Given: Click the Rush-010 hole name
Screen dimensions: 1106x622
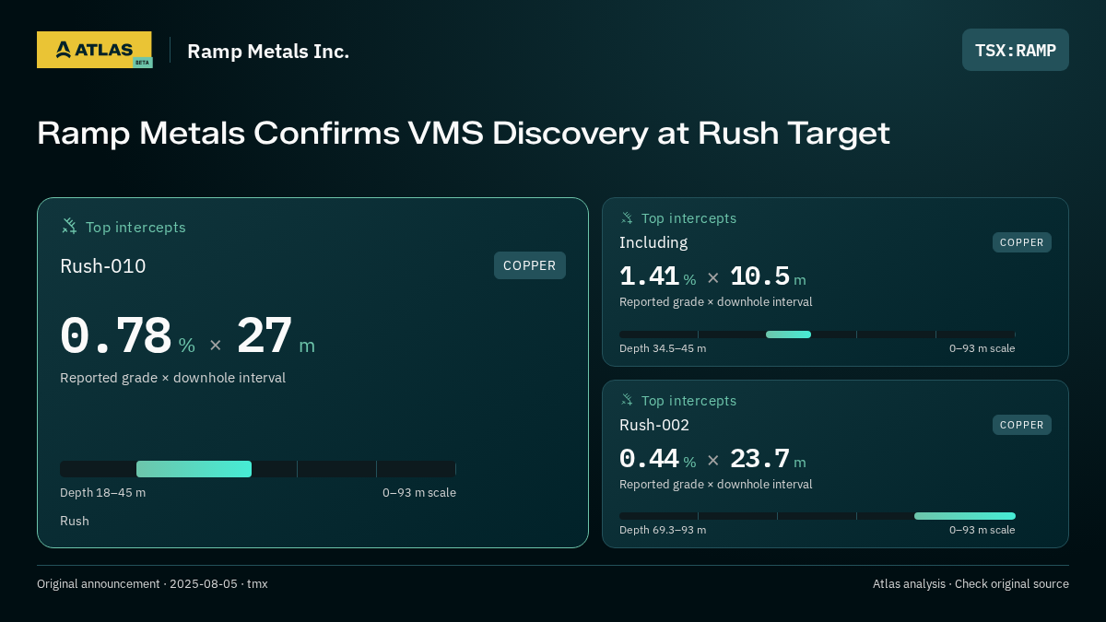Looking at the screenshot, I should 103,266.
